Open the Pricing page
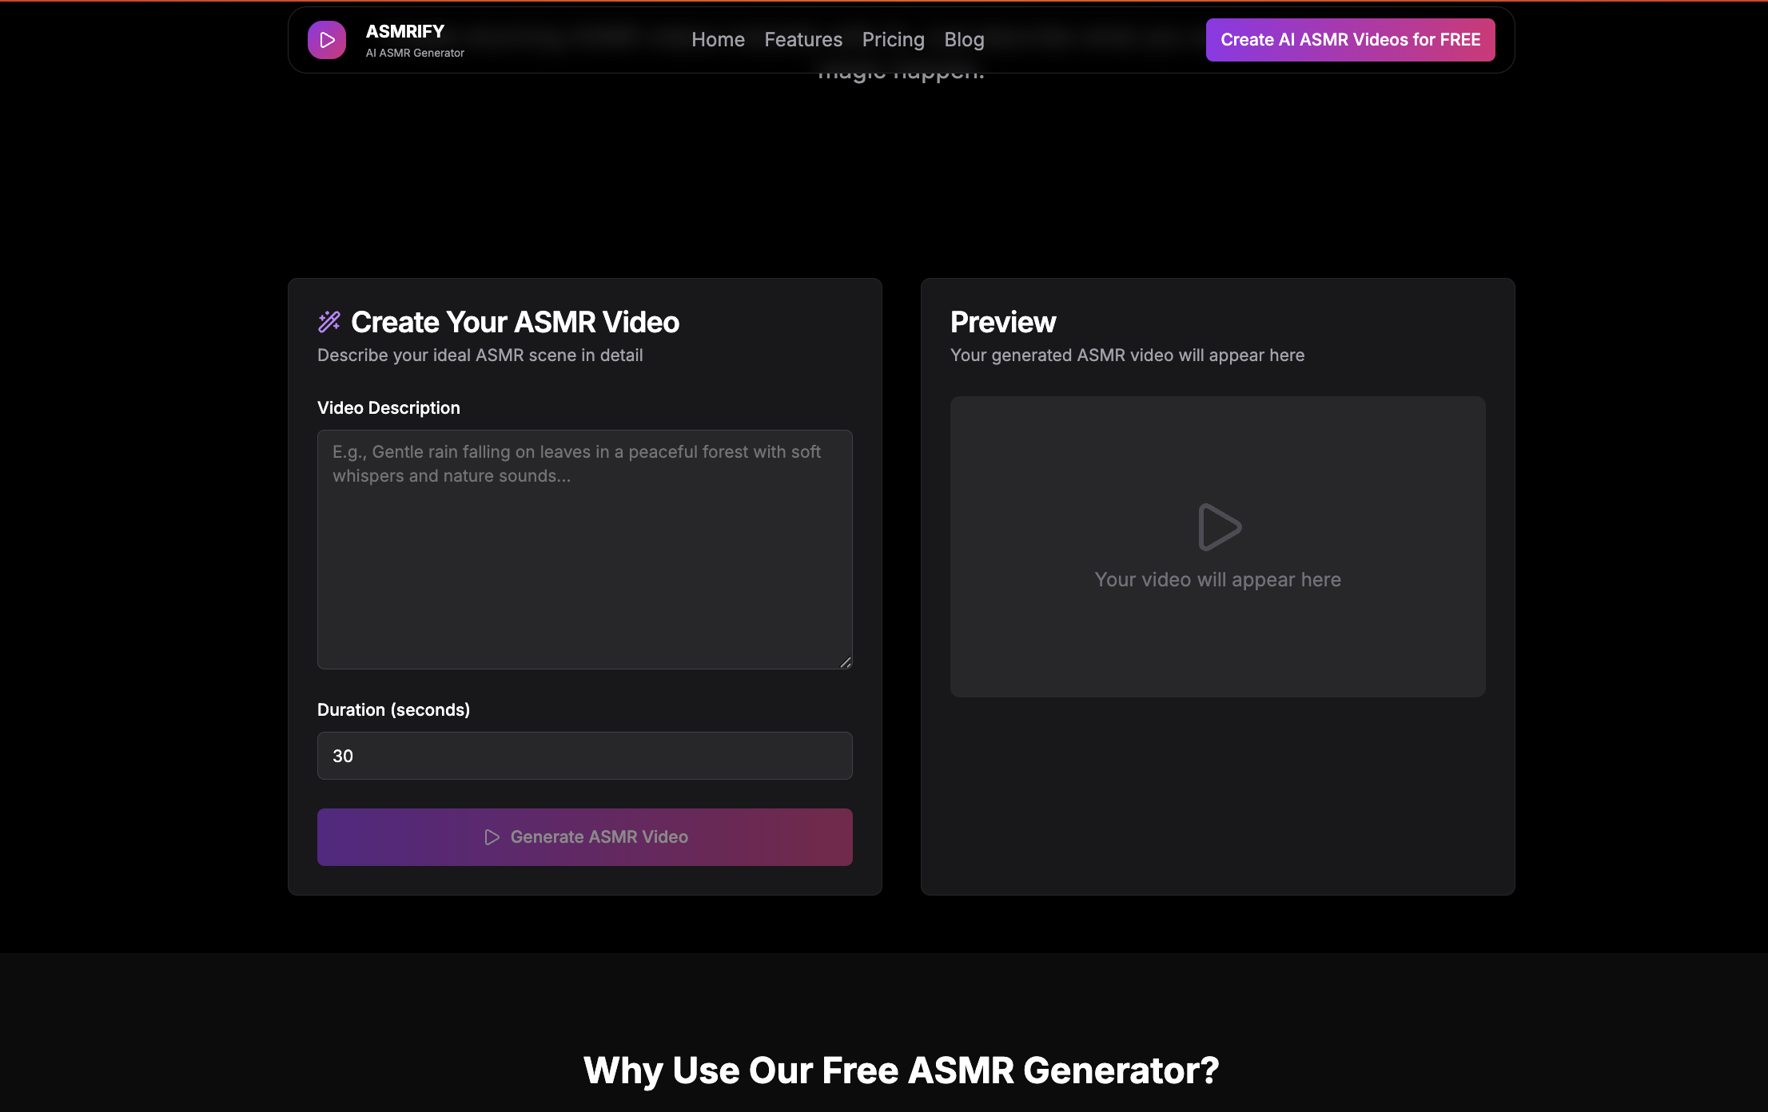Image resolution: width=1768 pixels, height=1112 pixels. (x=893, y=39)
